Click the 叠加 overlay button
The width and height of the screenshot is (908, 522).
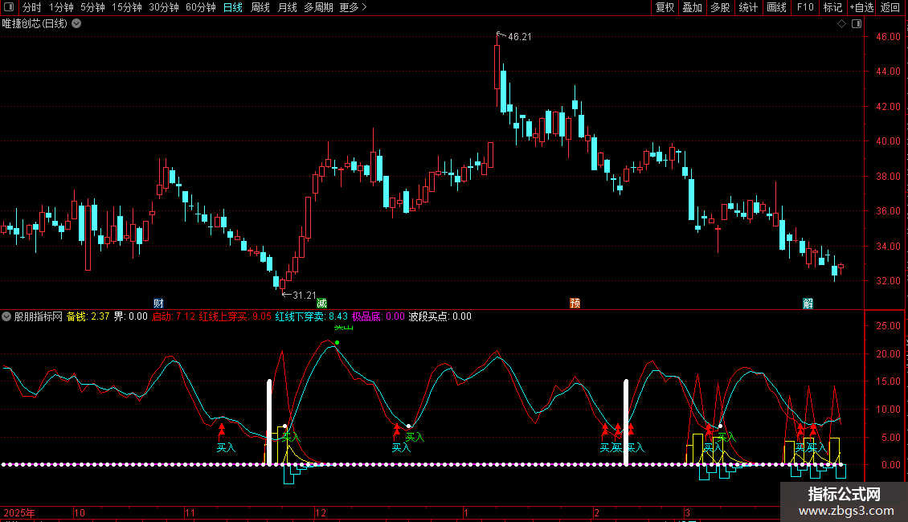692,7
